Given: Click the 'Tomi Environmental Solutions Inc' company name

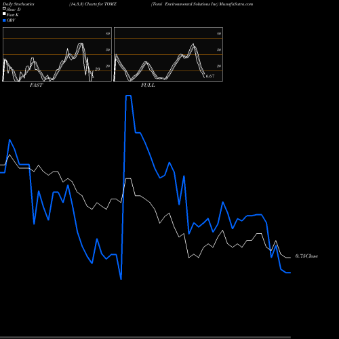Looking at the screenshot, I should 184,4.
